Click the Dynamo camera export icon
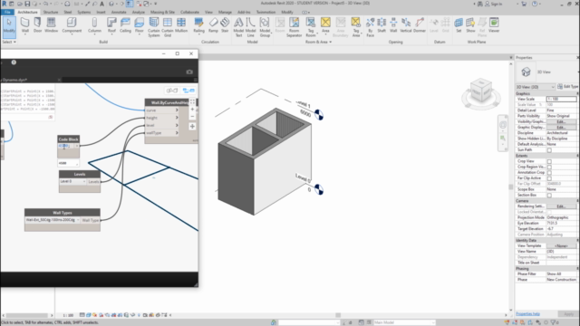Screen dimensions: 580x326 pyautogui.click(x=189, y=72)
